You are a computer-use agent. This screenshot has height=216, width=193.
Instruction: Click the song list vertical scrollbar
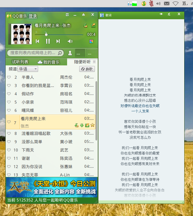[96, 111]
